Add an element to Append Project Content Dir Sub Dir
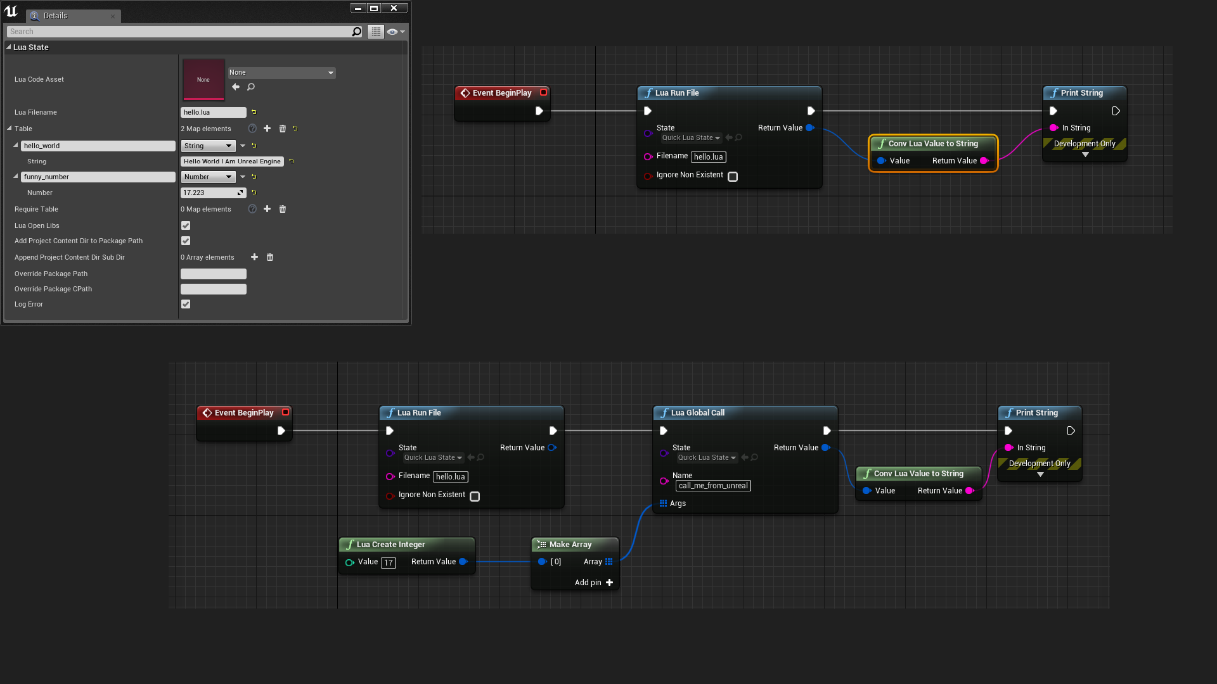This screenshot has height=684, width=1217. (x=254, y=257)
